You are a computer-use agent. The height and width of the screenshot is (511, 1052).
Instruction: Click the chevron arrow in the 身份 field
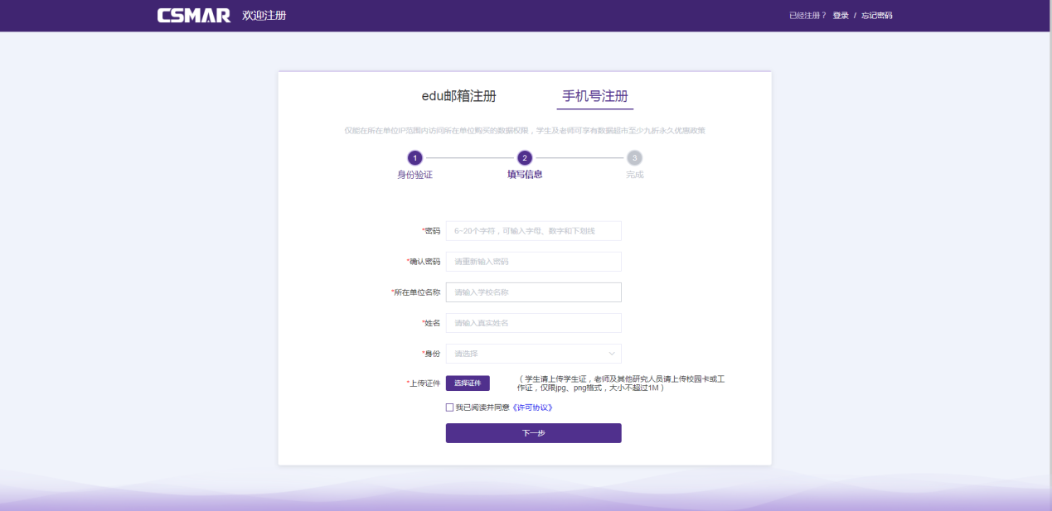point(612,354)
